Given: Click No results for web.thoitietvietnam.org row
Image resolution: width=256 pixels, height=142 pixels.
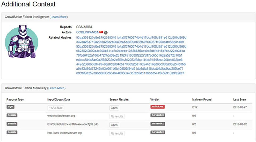Looking at the screenshot, I should 117,116.
